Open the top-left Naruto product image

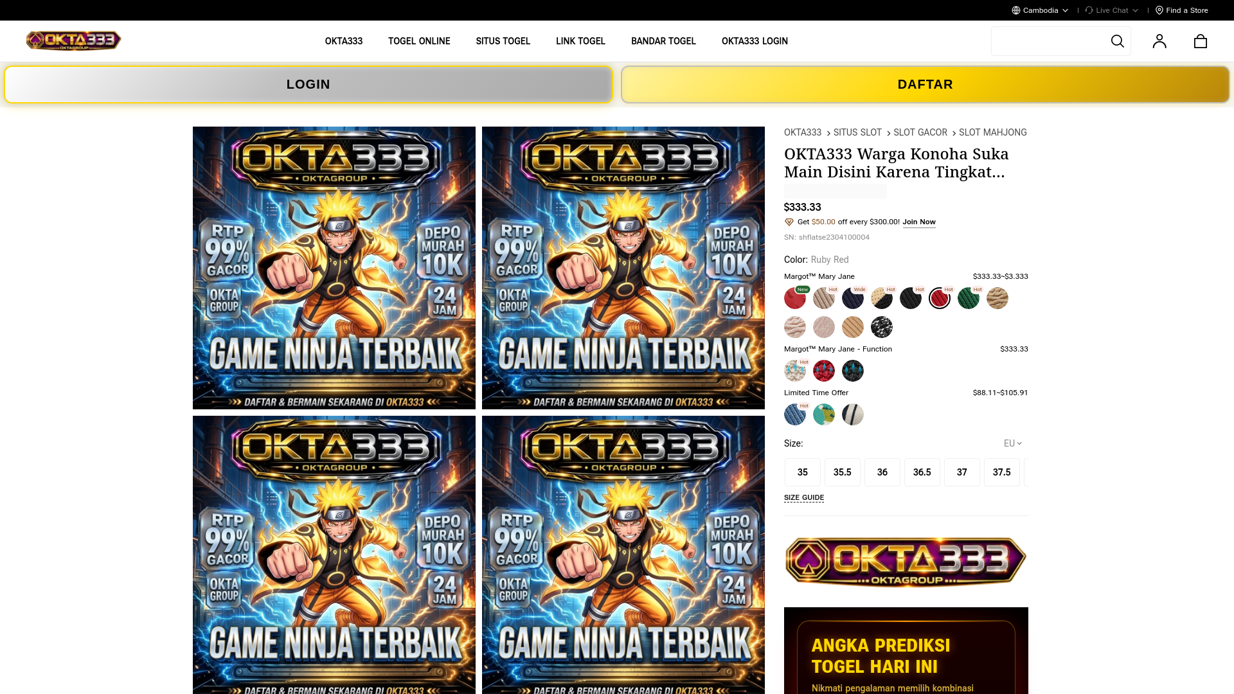click(334, 268)
